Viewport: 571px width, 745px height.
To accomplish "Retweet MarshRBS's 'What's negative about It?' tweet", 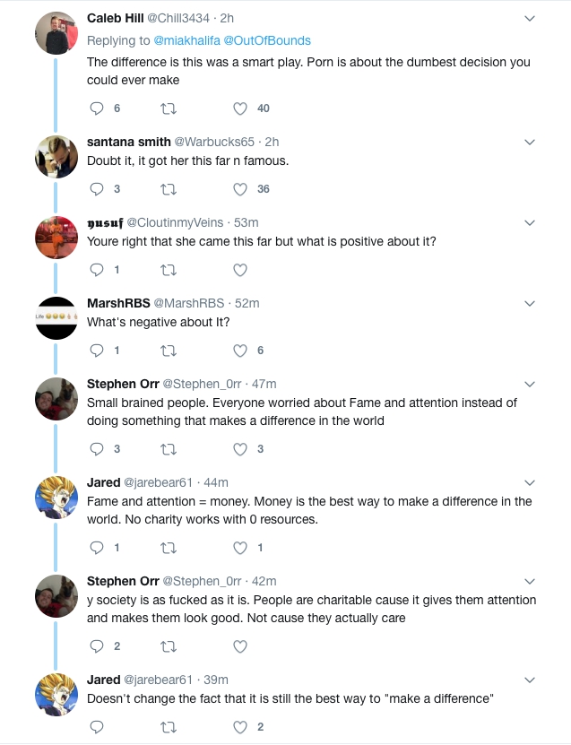I will coord(168,350).
